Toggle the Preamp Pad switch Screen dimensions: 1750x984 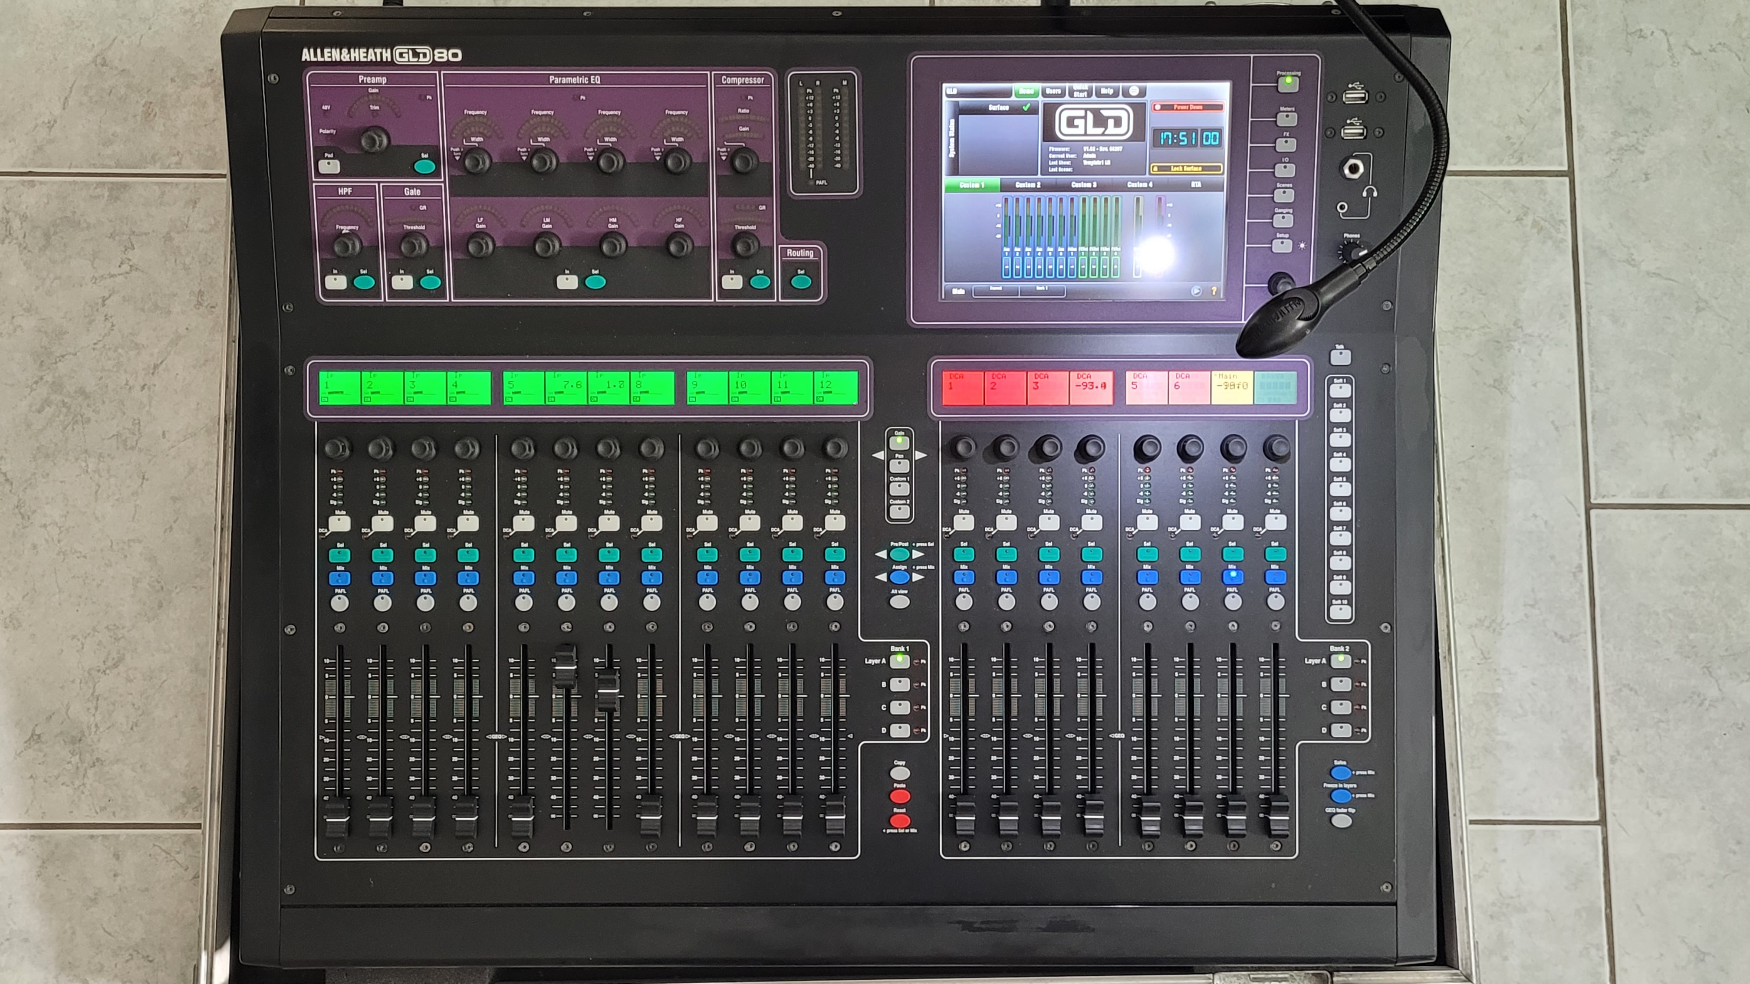coord(329,166)
